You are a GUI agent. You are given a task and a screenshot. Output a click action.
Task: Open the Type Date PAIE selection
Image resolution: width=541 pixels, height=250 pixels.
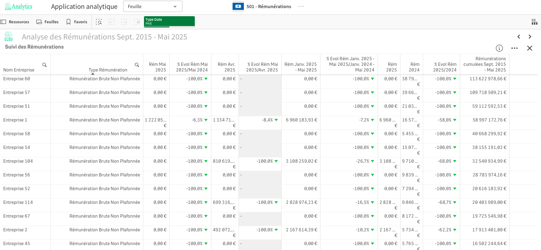(169, 21)
